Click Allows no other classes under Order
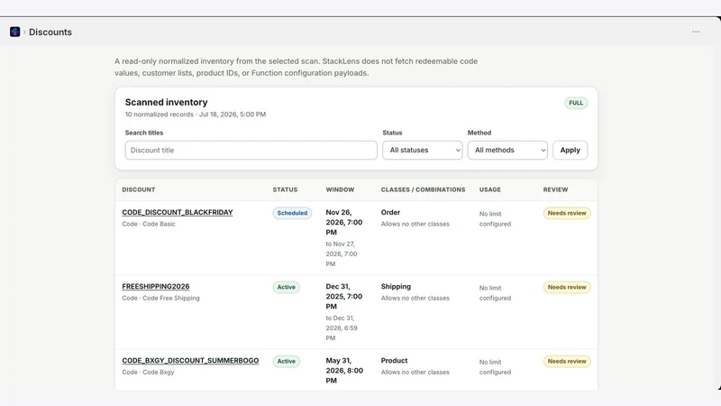Viewport: 721px width, 406px height. (415, 224)
